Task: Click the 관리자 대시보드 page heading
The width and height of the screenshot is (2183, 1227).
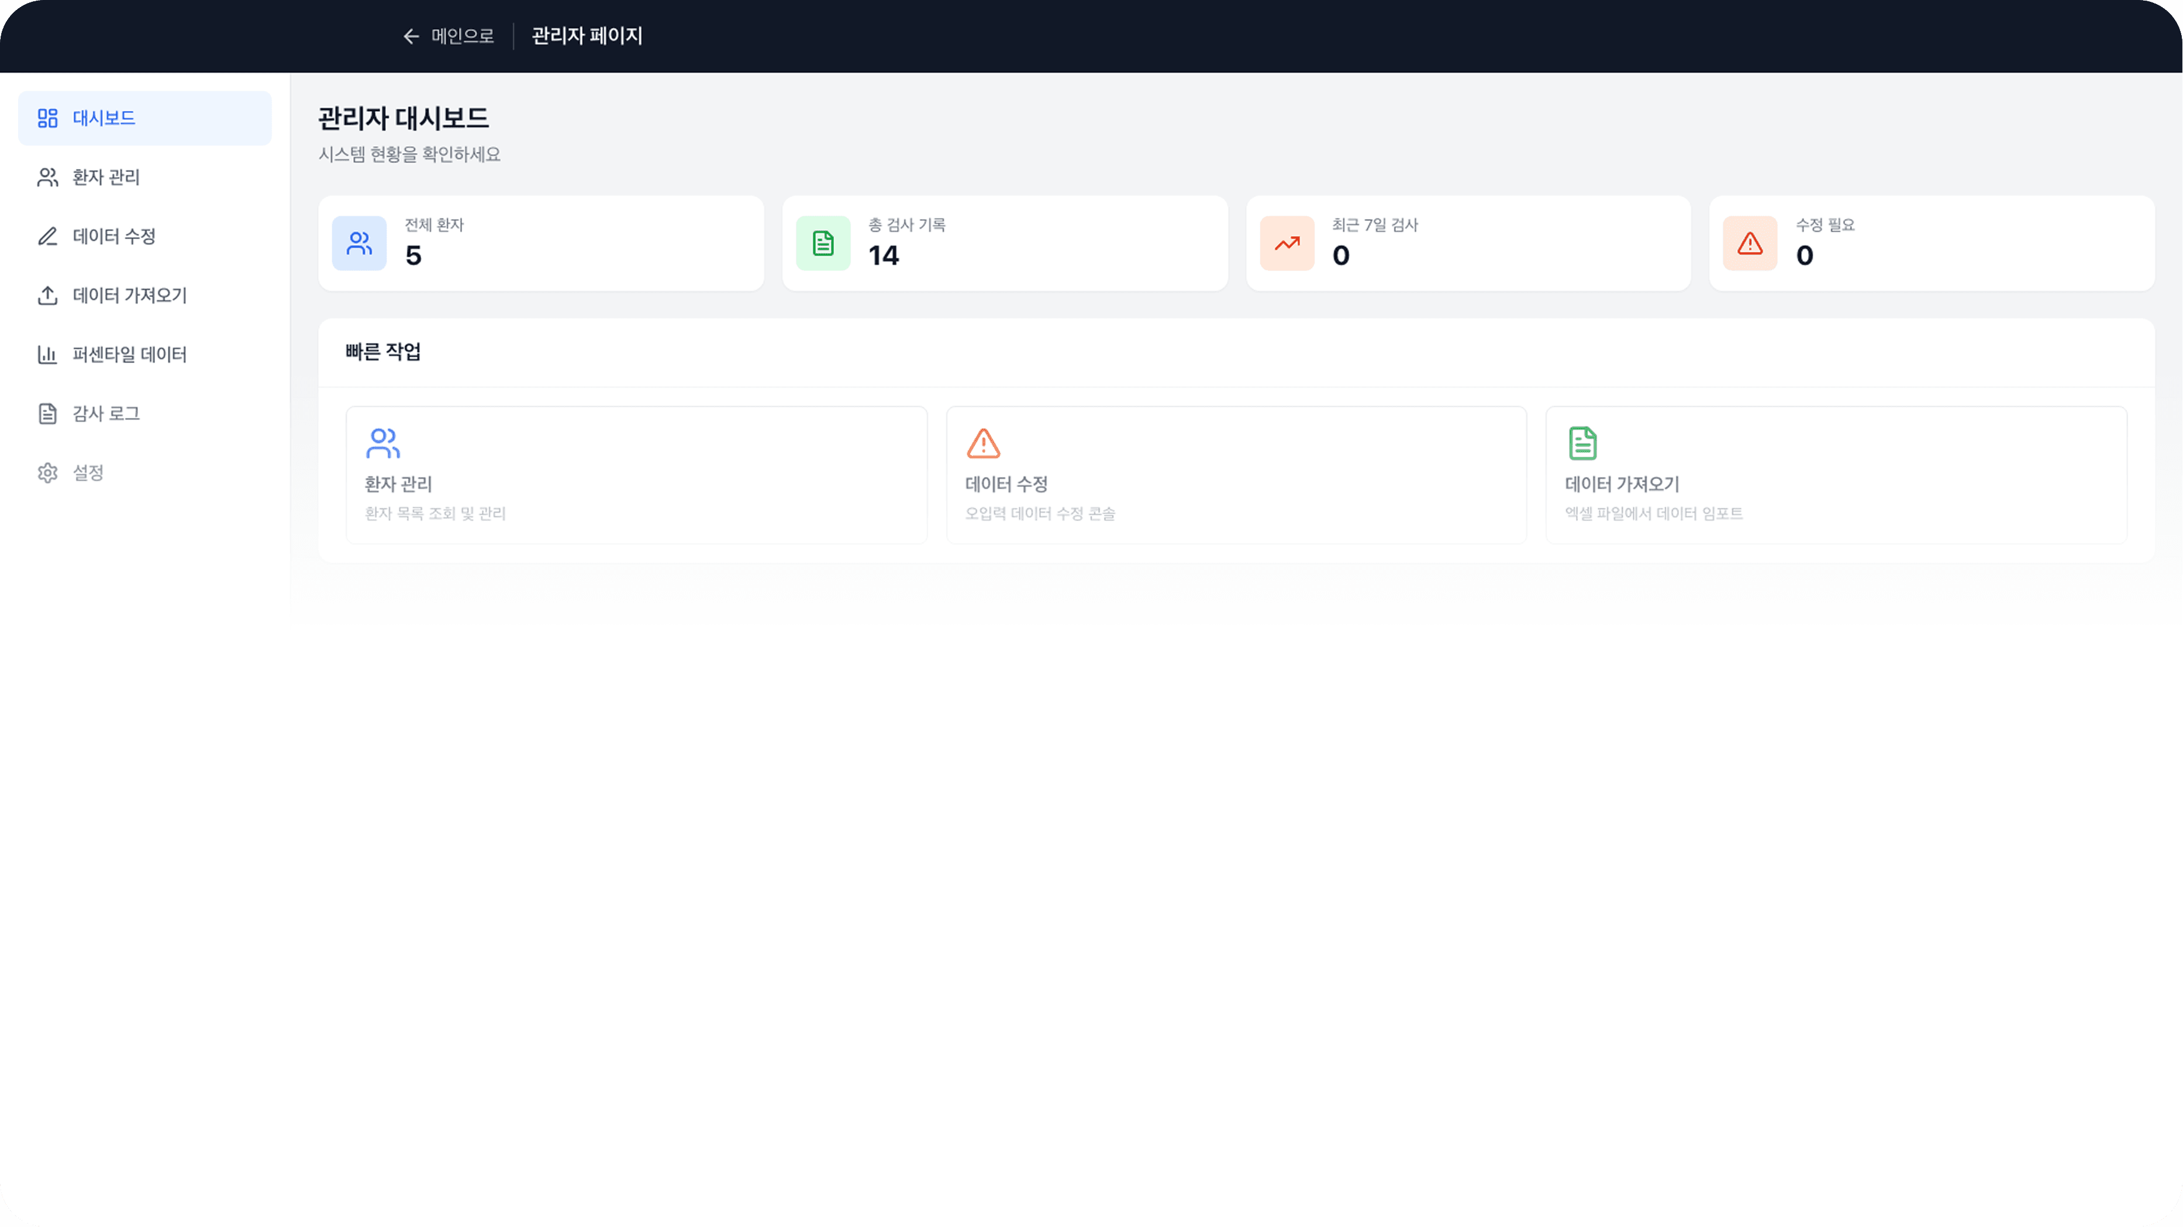Action: (x=404, y=119)
